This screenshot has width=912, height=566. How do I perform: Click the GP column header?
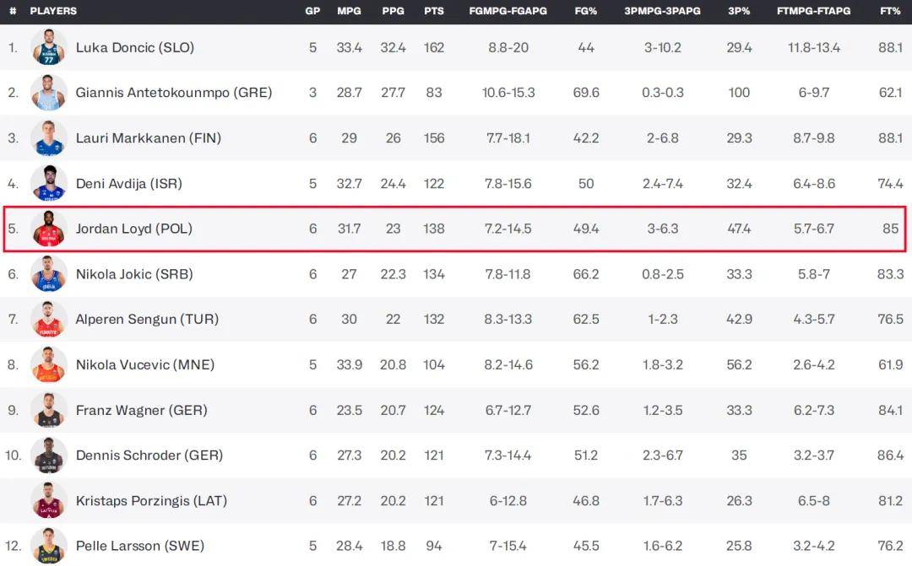point(312,11)
